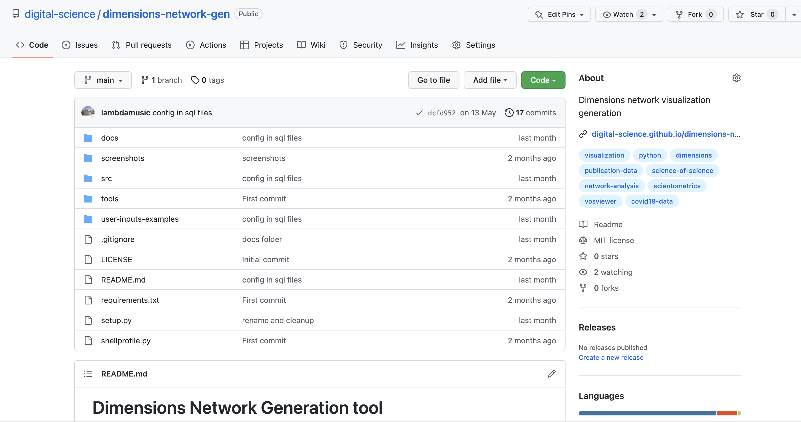Click the setup.py file icon

(x=88, y=320)
